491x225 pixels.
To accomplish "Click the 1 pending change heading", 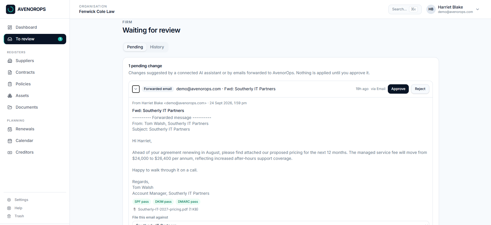I will [x=145, y=66].
